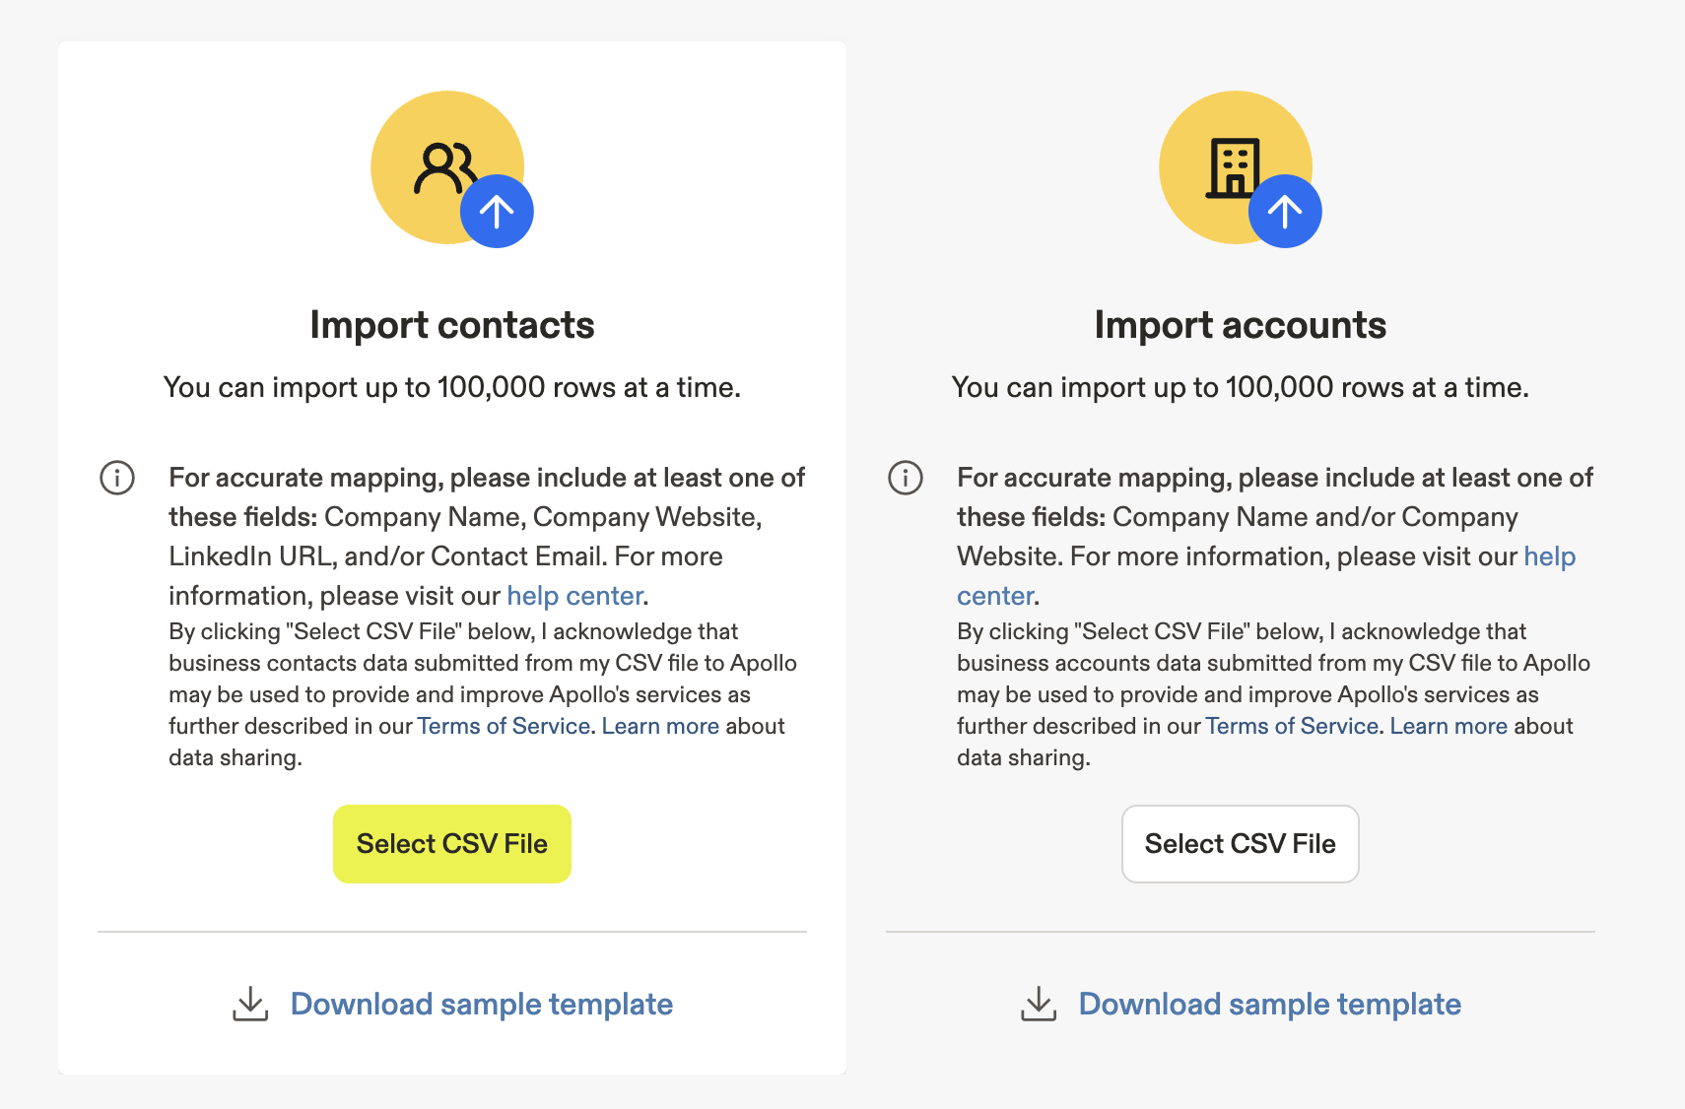Click the info icon in accounts card
Viewport: 1685px width, 1109px height.
(x=906, y=478)
